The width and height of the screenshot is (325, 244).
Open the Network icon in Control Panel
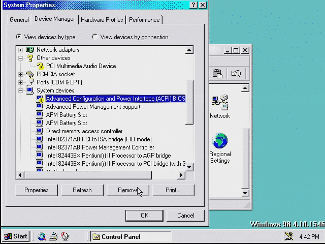click(x=220, y=107)
